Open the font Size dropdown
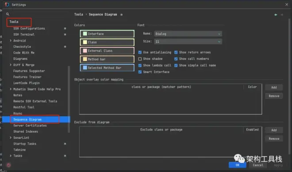 [188, 42]
